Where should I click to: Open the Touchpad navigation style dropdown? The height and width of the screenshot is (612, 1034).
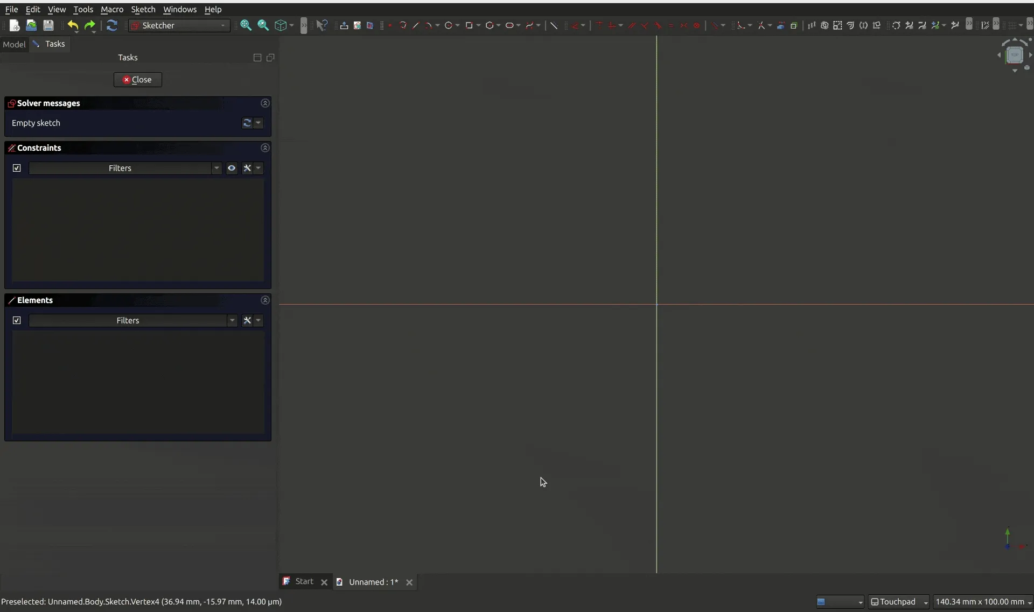coord(899,602)
